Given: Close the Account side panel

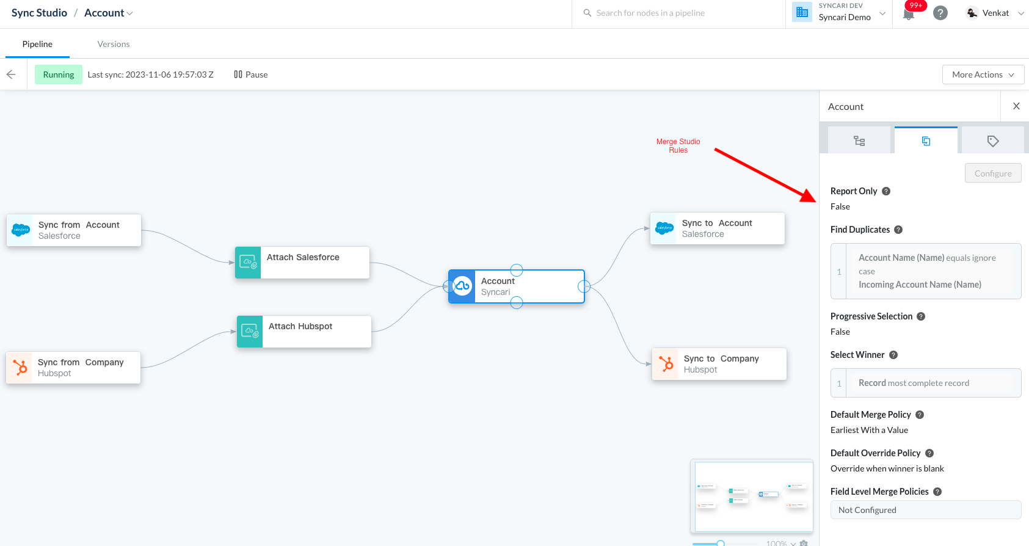Looking at the screenshot, I should [x=1016, y=106].
